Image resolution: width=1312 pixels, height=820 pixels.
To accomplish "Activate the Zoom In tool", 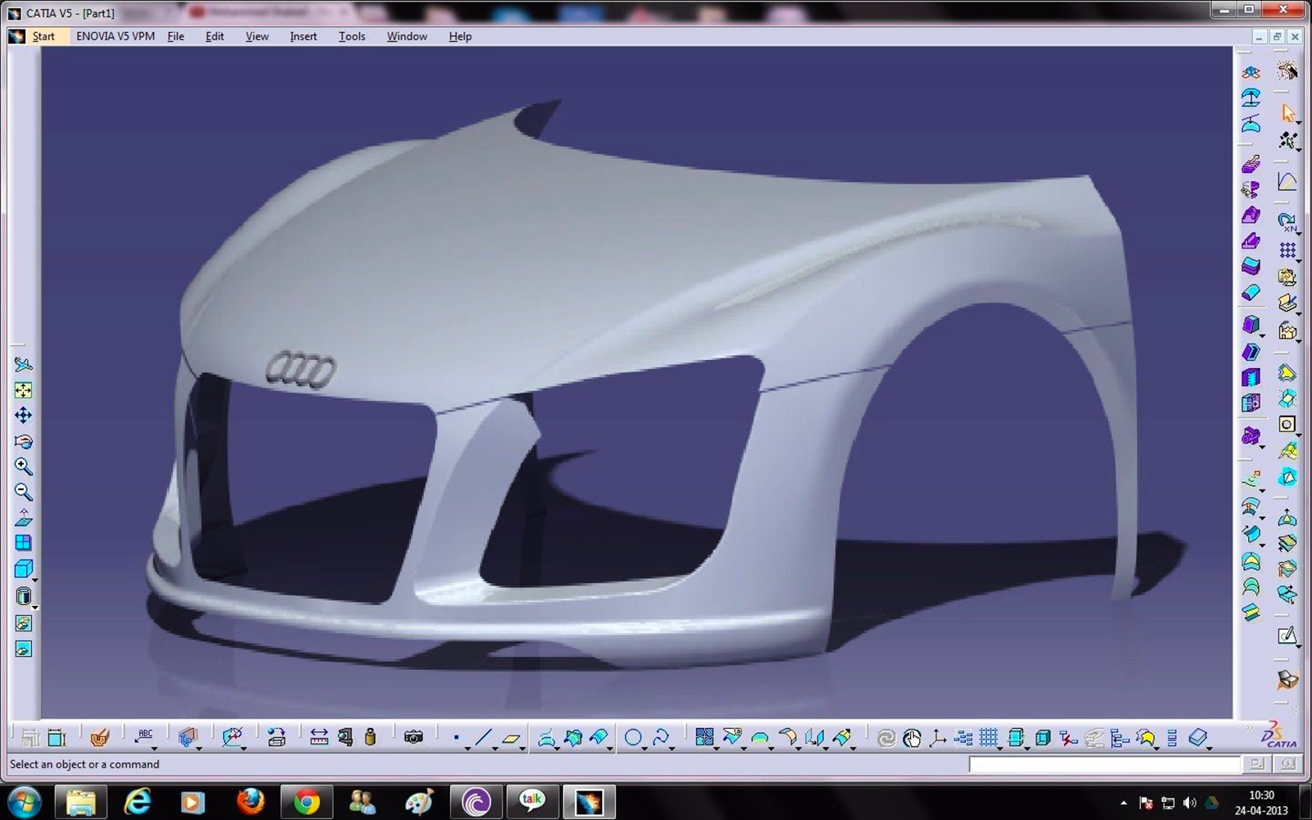I will pos(23,467).
